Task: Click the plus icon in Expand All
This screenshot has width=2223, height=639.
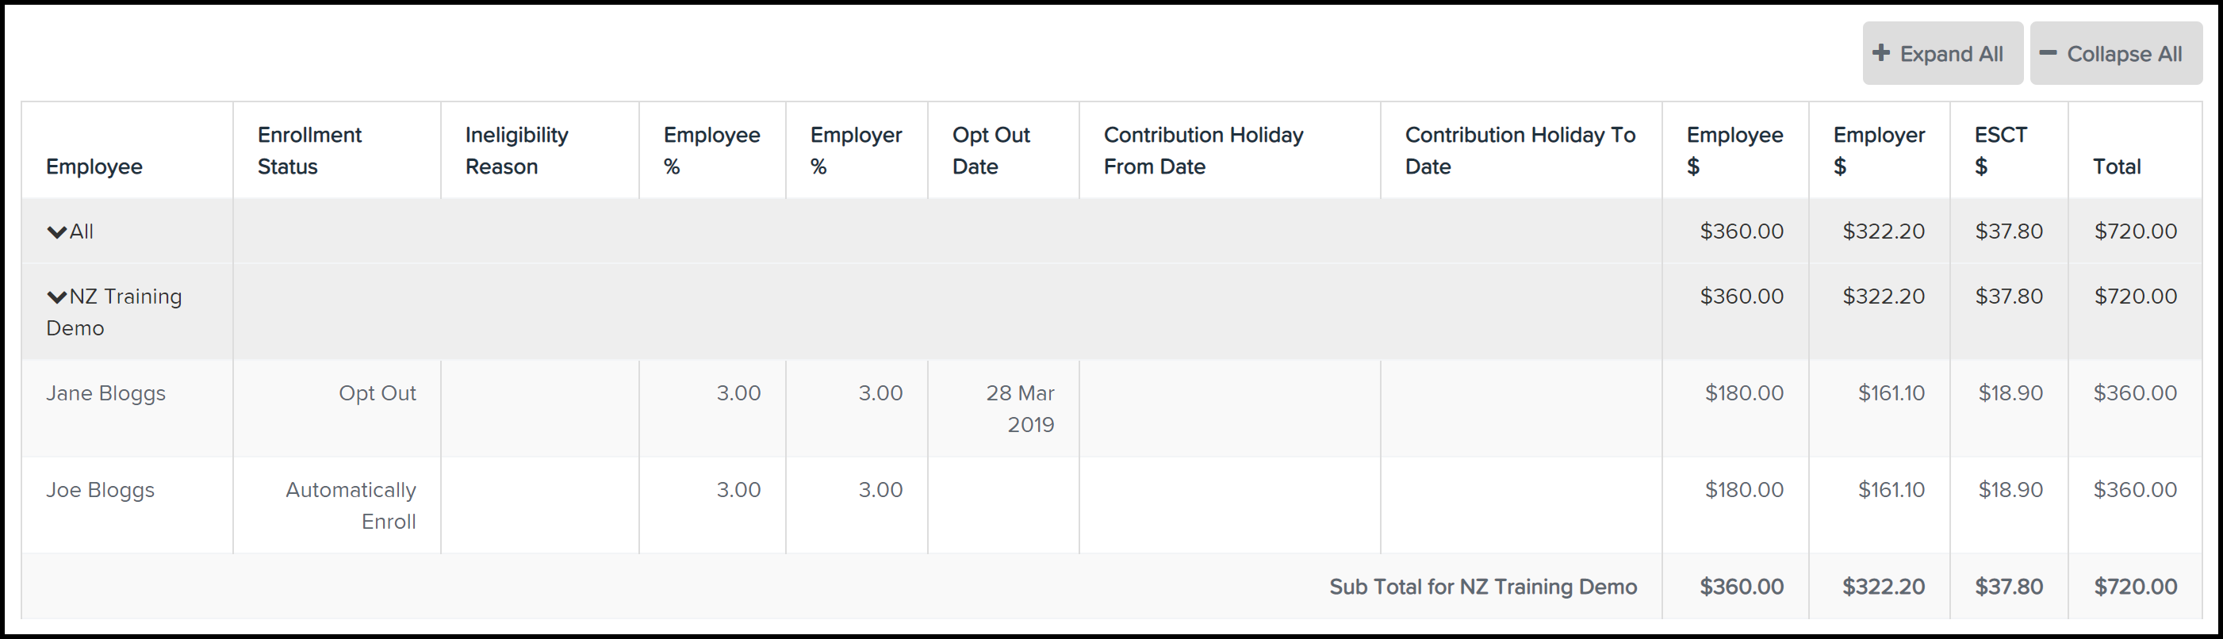Action: pyautogui.click(x=1881, y=52)
